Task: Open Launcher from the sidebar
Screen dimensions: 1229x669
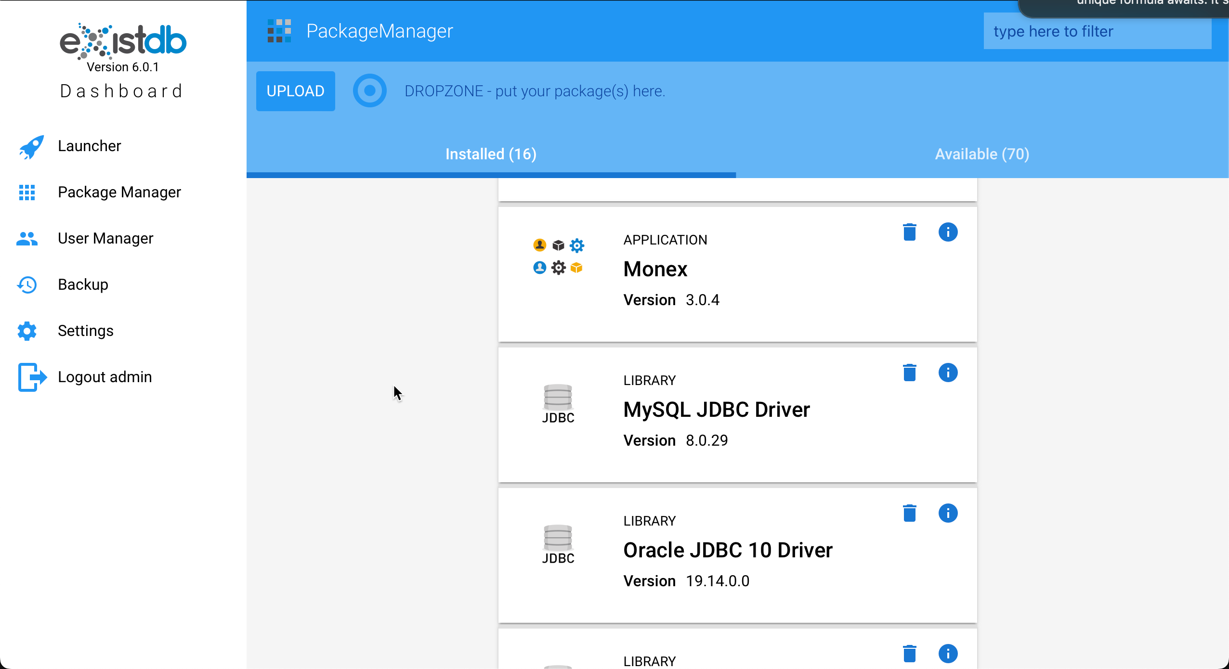Action: click(x=89, y=146)
